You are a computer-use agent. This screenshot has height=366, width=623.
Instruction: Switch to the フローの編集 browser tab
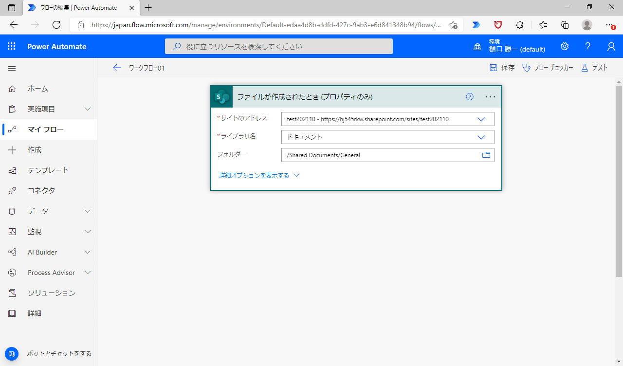[80, 8]
